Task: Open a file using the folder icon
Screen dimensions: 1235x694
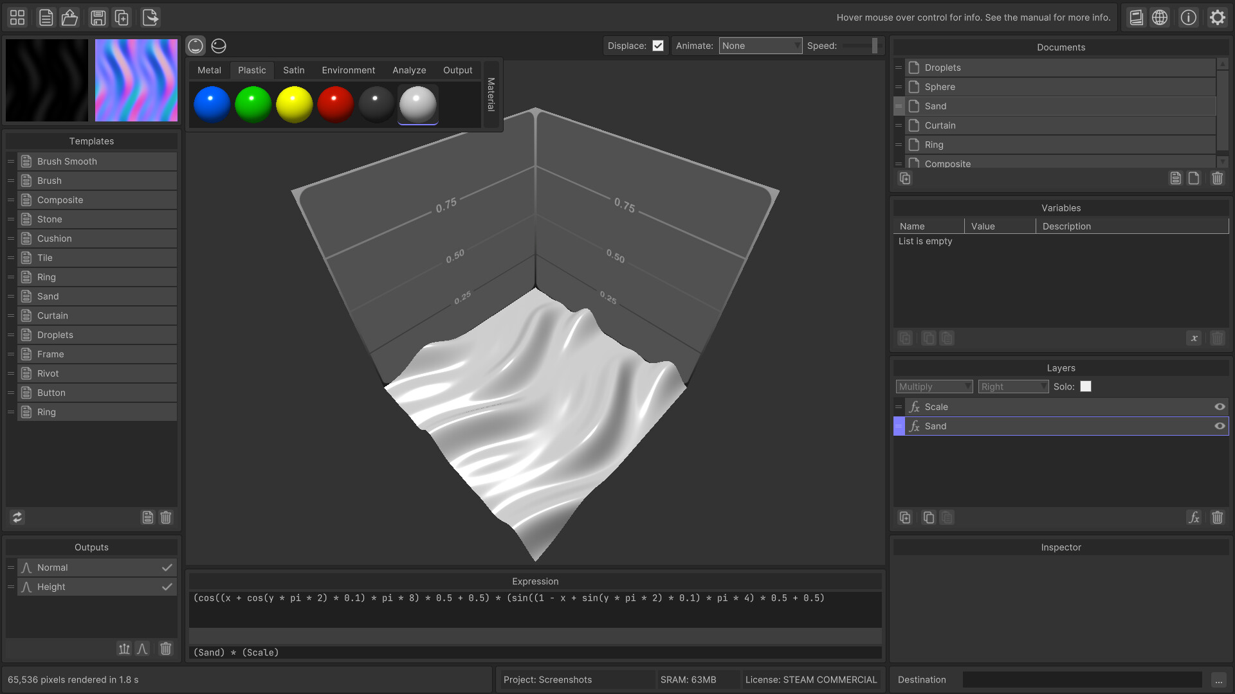Action: pyautogui.click(x=70, y=17)
